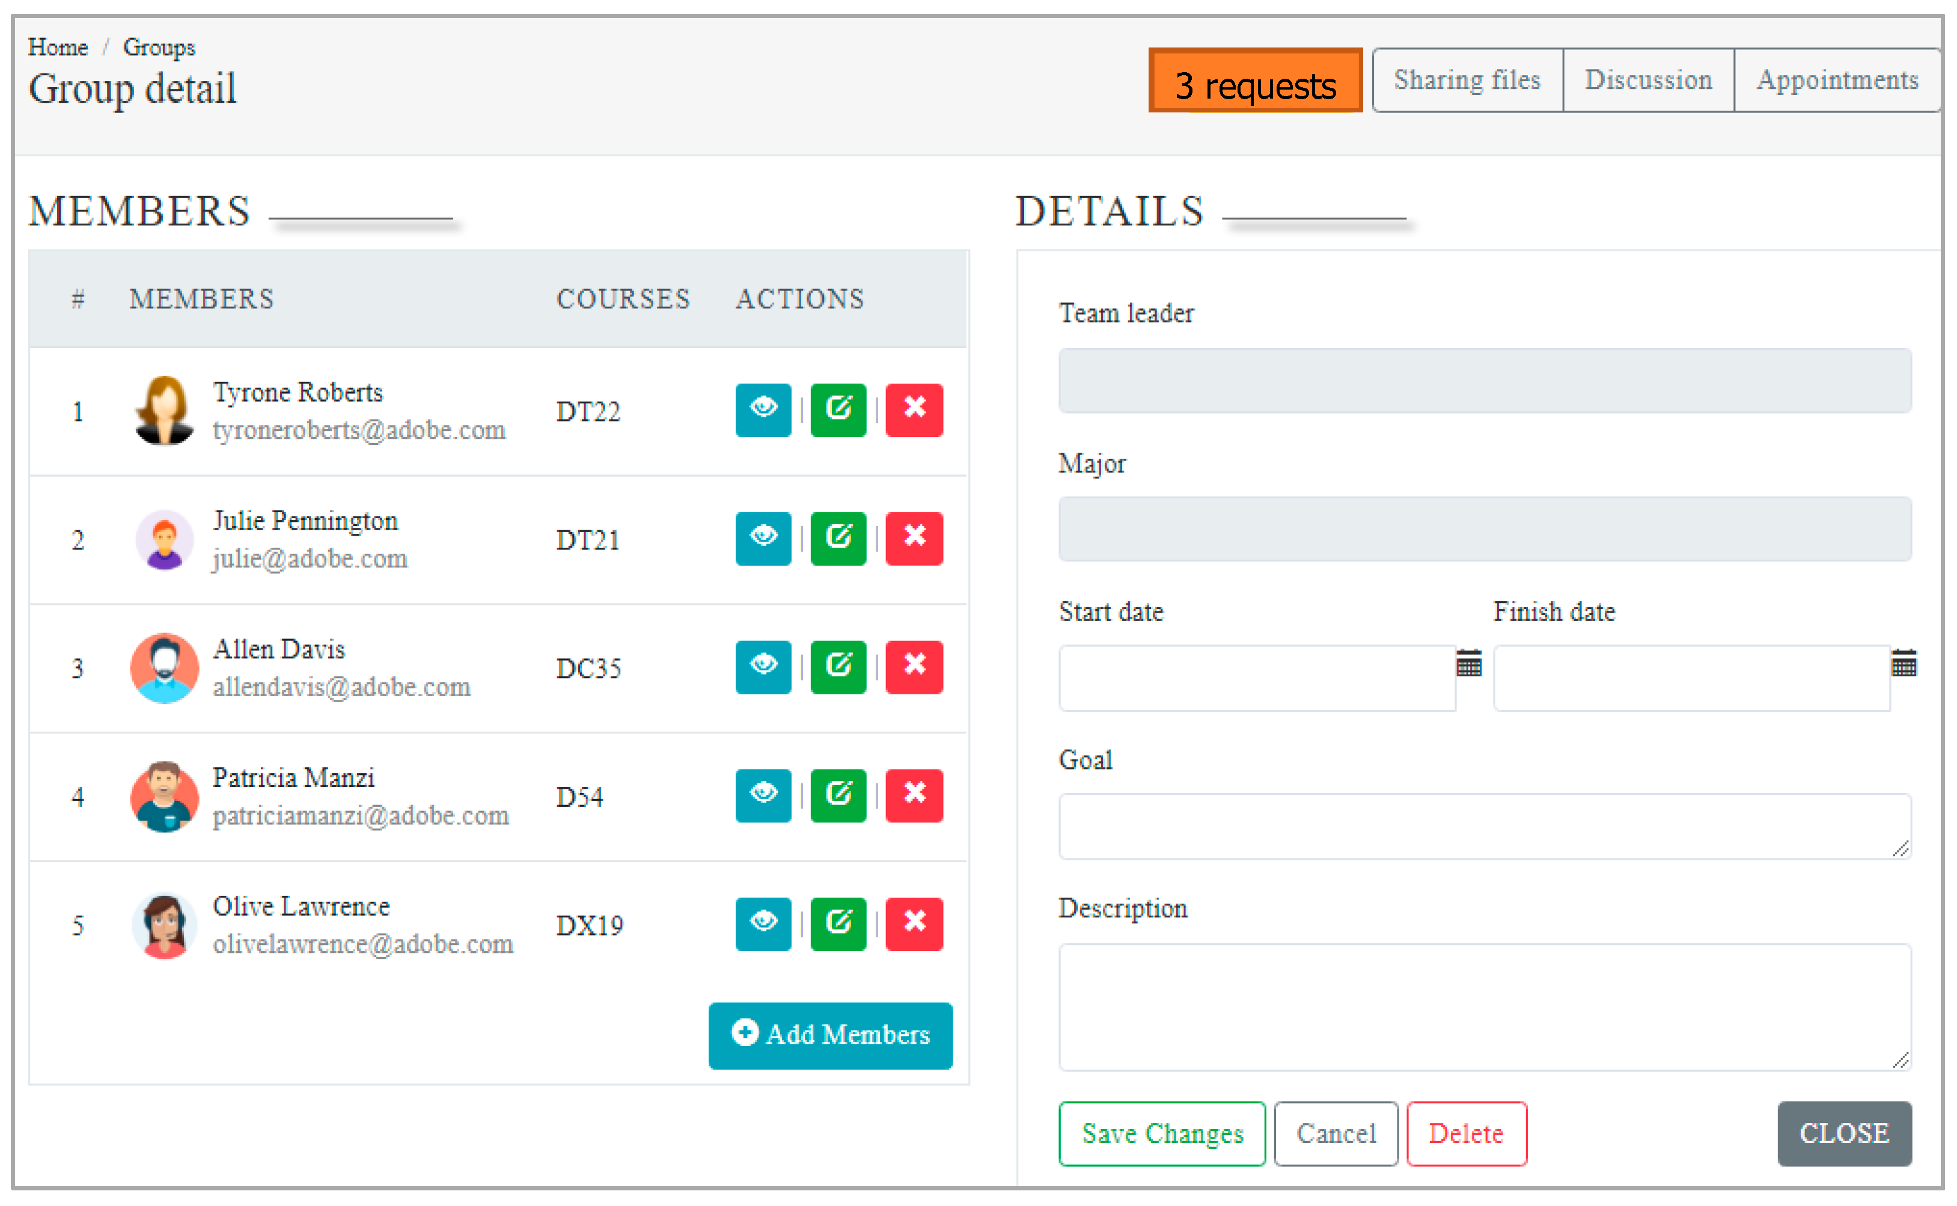View Patricia Manzi's details via the eye icon
Viewport: 1957px width, 1206px height.
coord(762,795)
